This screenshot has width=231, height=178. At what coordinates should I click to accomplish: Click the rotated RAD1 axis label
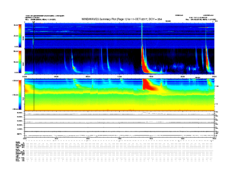pos(23,64)
